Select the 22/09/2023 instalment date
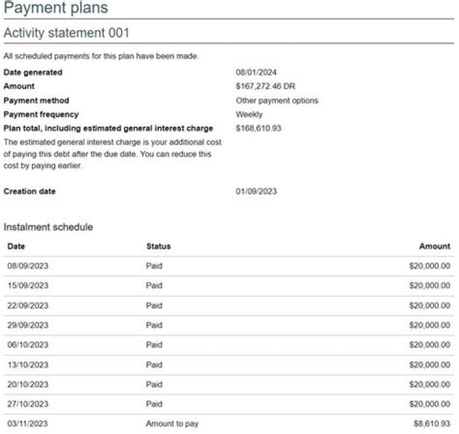The width and height of the screenshot is (459, 434). (x=27, y=305)
